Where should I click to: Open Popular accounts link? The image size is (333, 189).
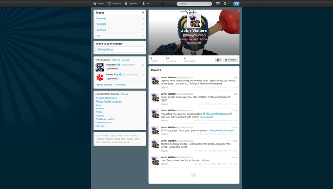coord(104,85)
